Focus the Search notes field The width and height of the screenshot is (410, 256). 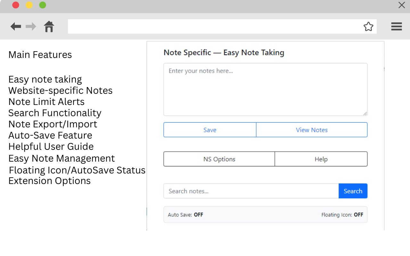click(251, 191)
